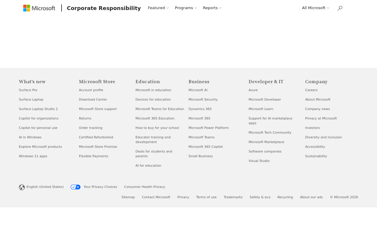This screenshot has width=377, height=236.
Task: Visit the Investors link
Action: (x=312, y=128)
